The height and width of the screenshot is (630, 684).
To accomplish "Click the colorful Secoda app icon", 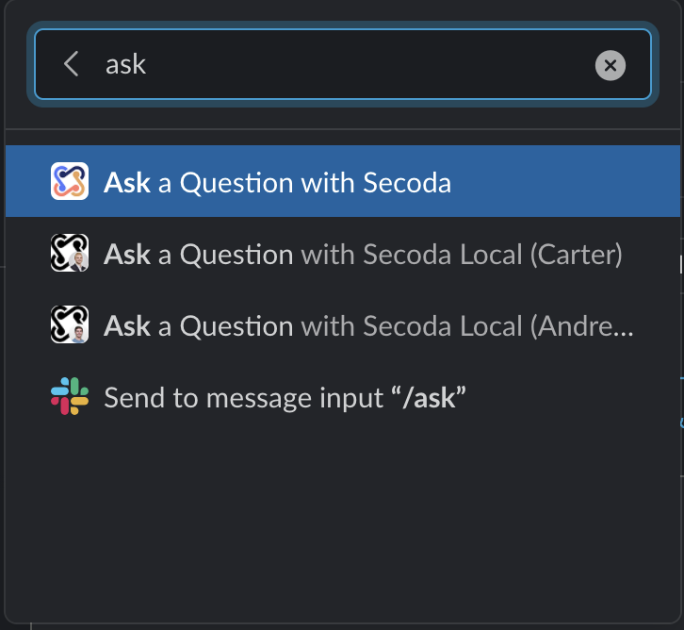I will point(70,181).
